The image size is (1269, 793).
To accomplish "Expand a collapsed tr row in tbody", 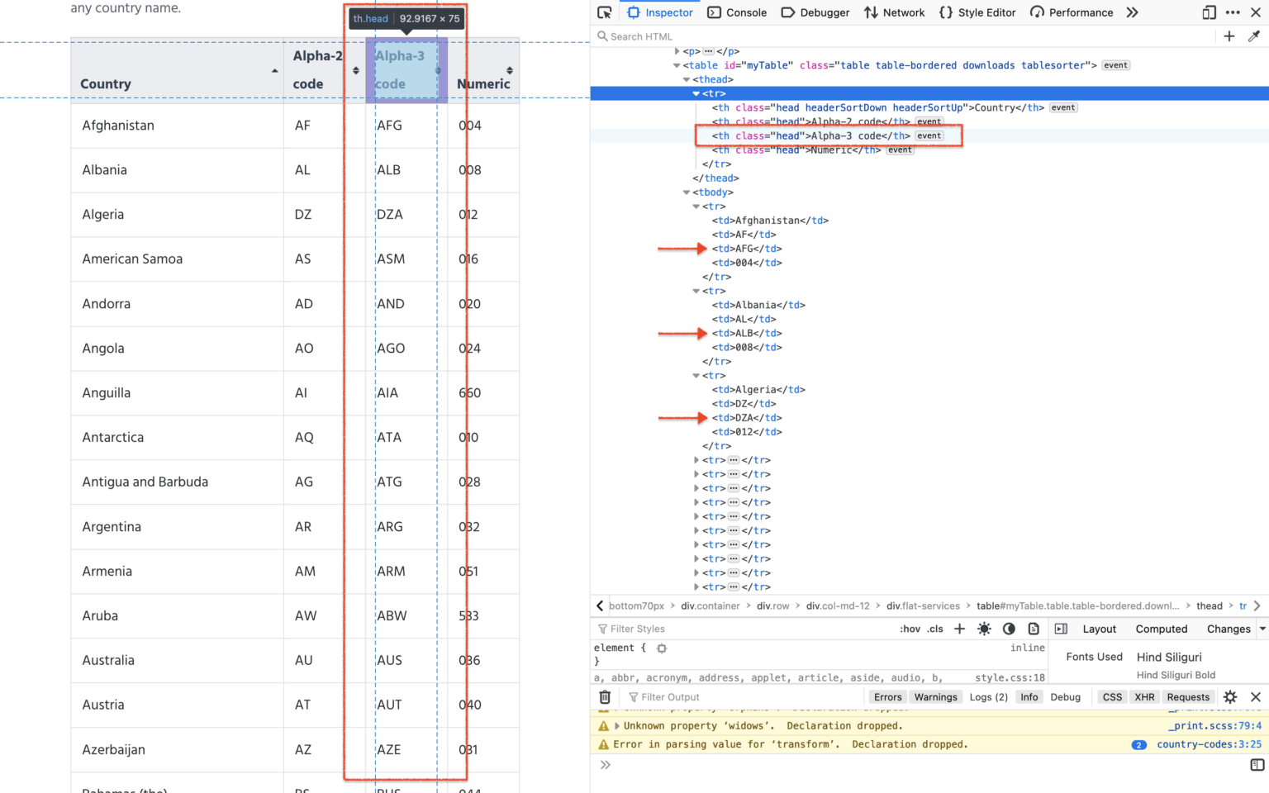I will [x=696, y=460].
